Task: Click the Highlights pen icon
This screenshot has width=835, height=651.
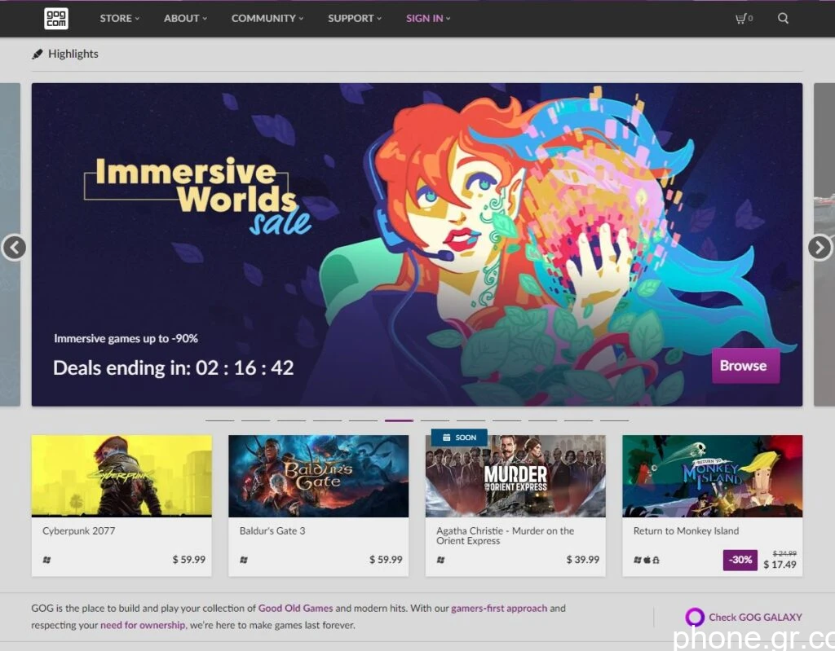Action: (x=38, y=54)
